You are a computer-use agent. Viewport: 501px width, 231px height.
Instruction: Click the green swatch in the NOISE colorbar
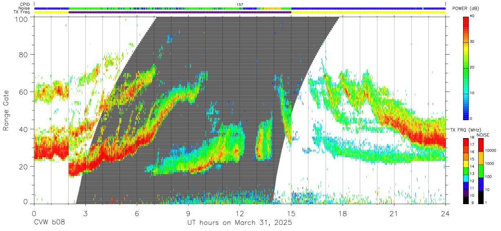[481, 171]
